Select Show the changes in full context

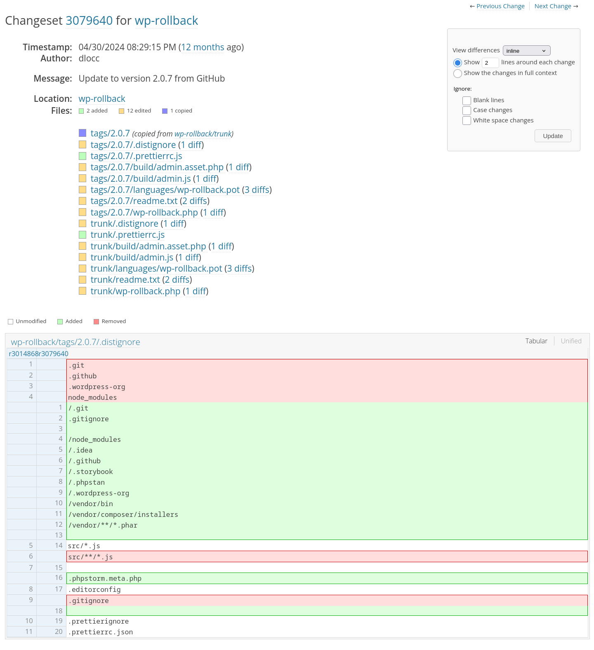[x=457, y=73]
